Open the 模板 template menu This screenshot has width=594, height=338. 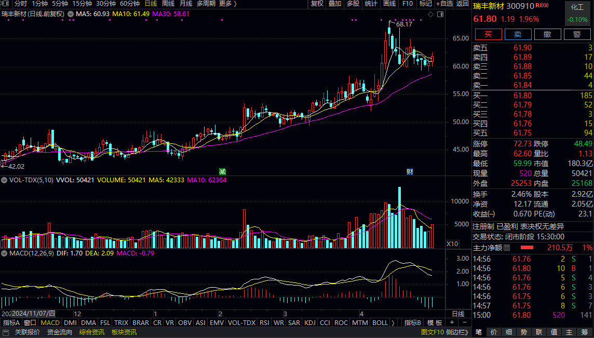[435, 323]
